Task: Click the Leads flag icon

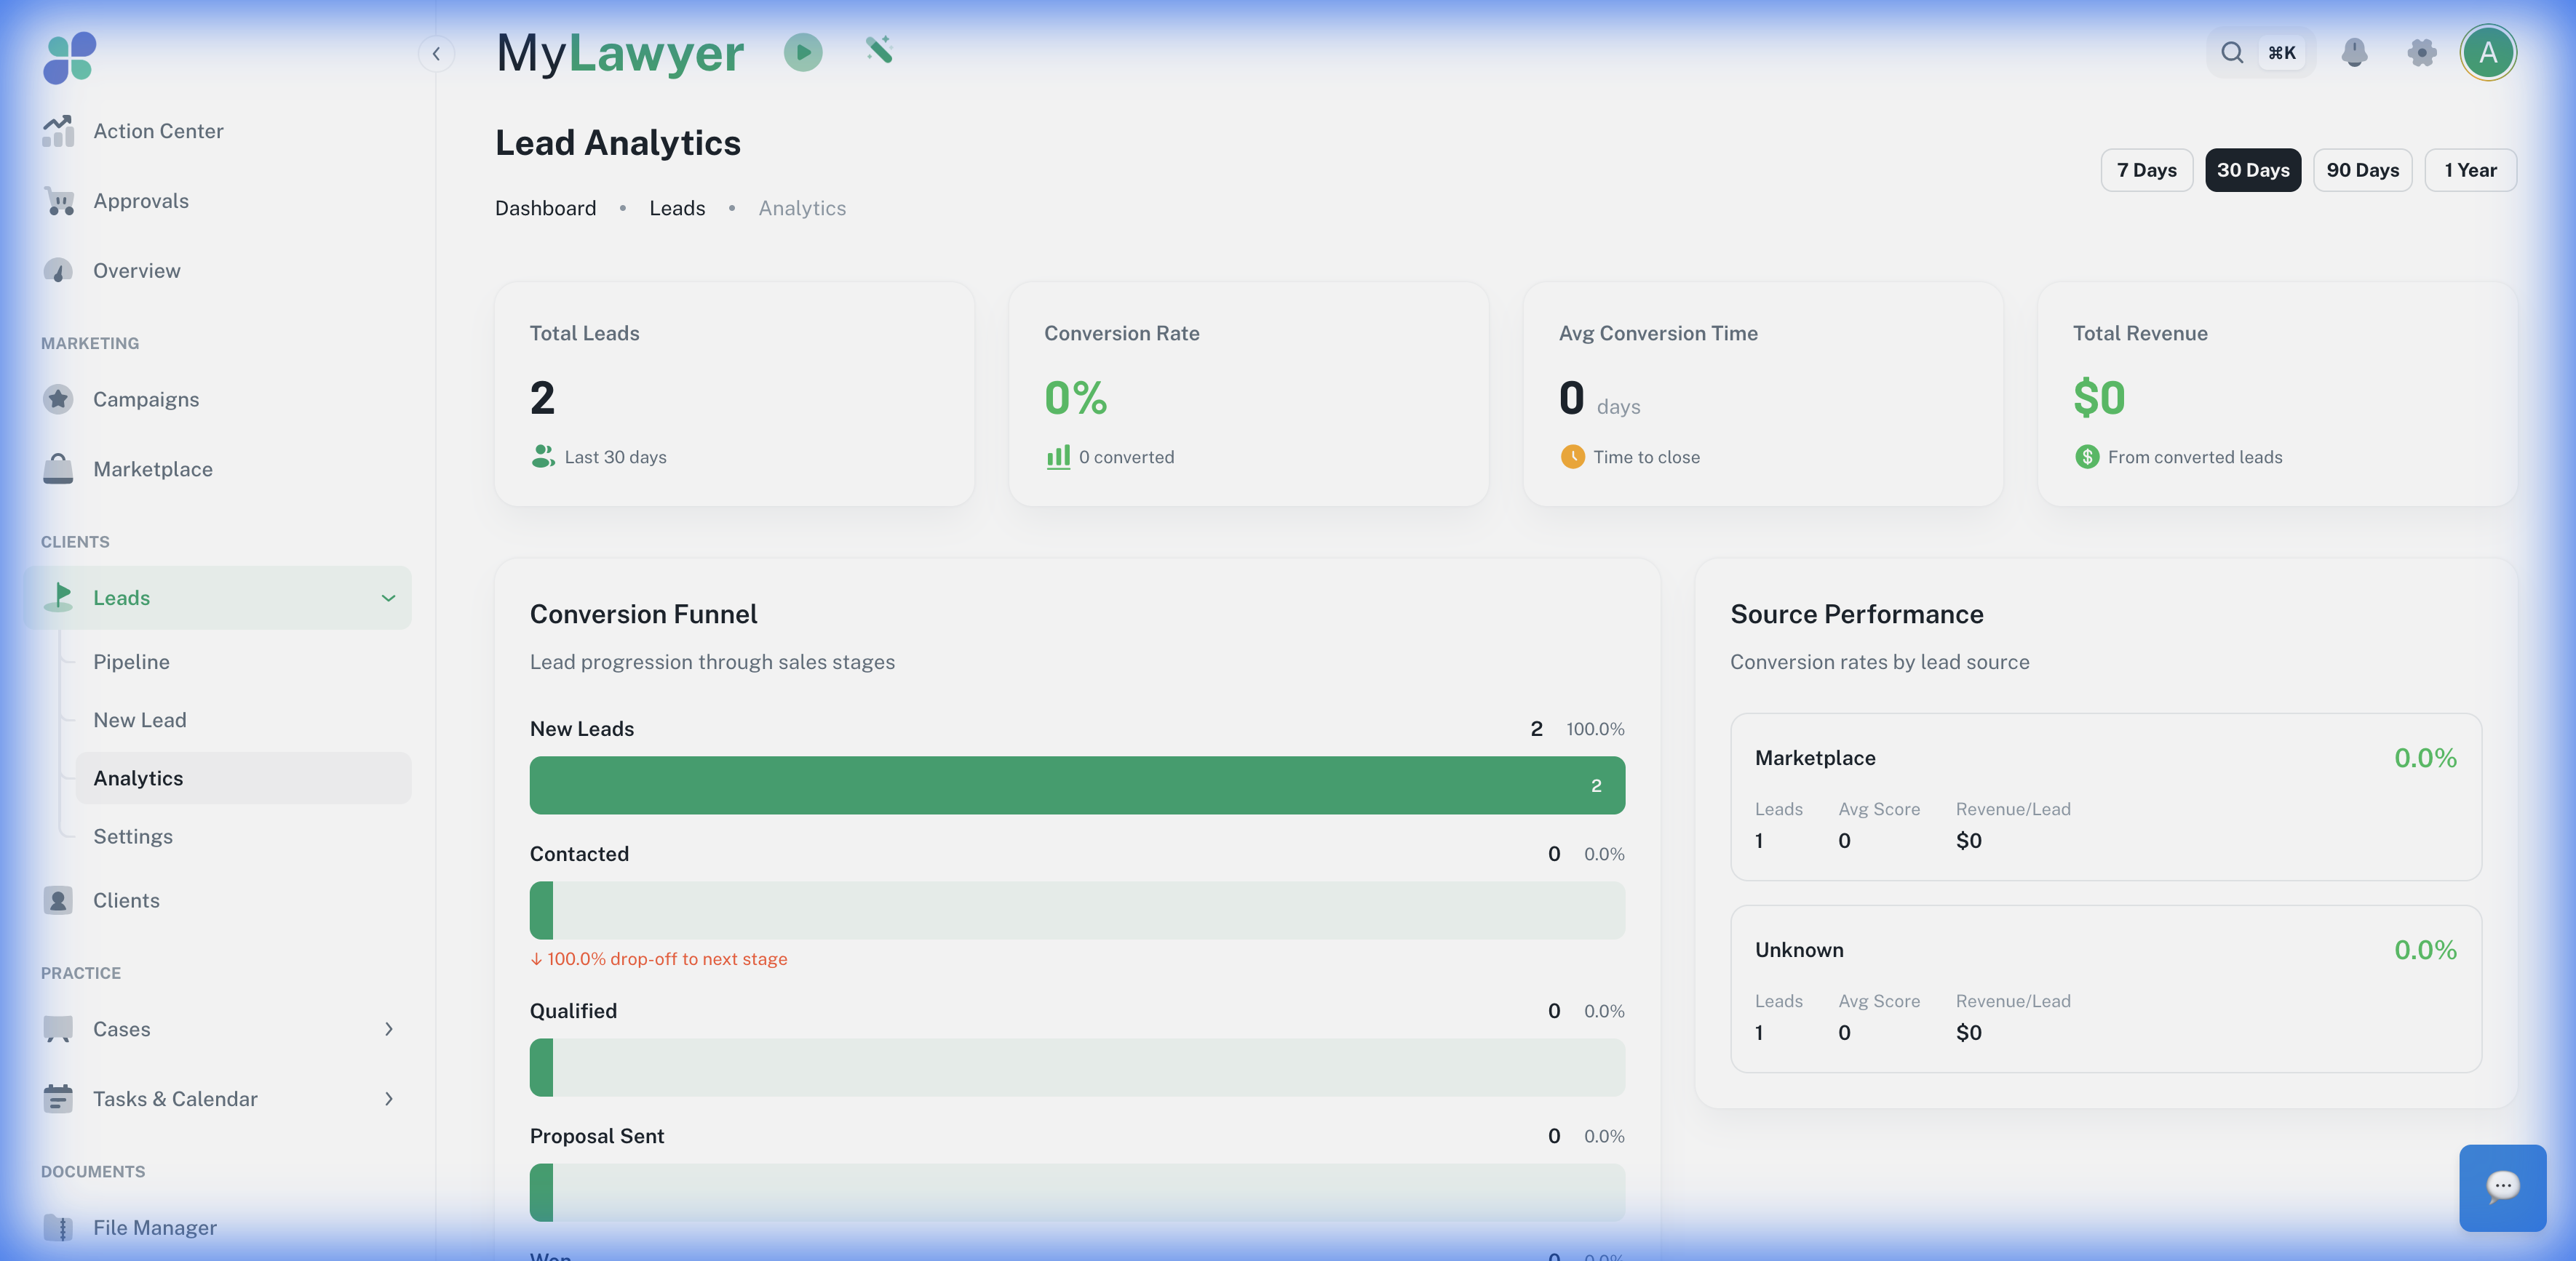Action: click(58, 598)
